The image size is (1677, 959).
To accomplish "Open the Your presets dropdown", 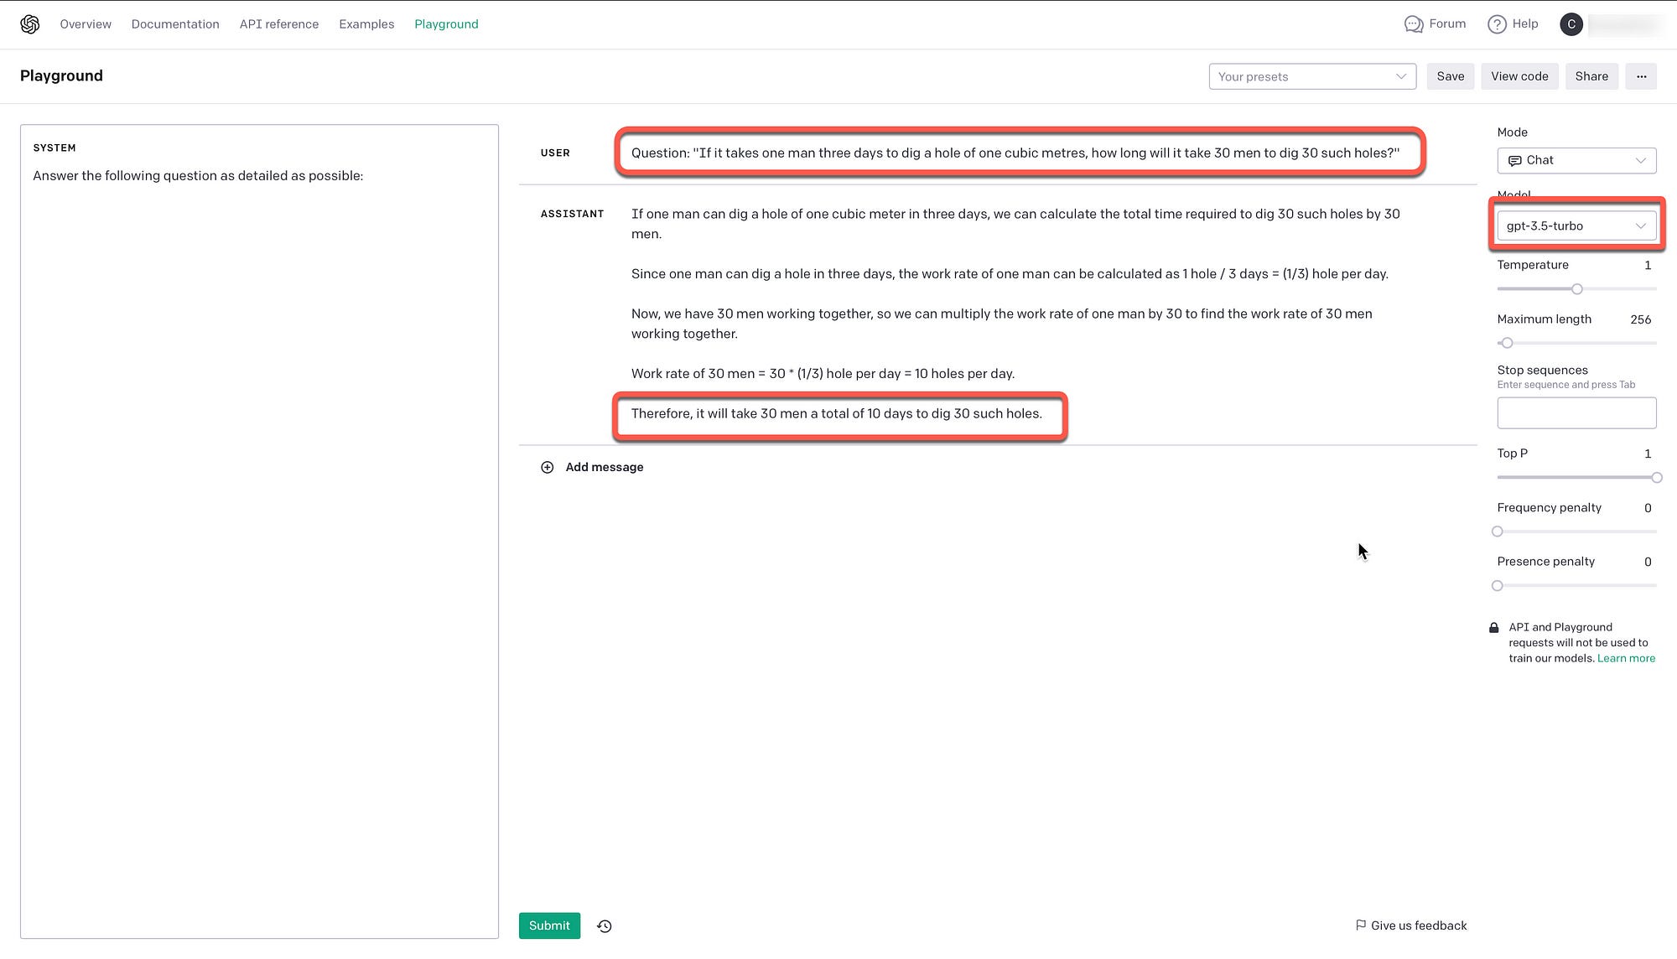I will point(1311,76).
